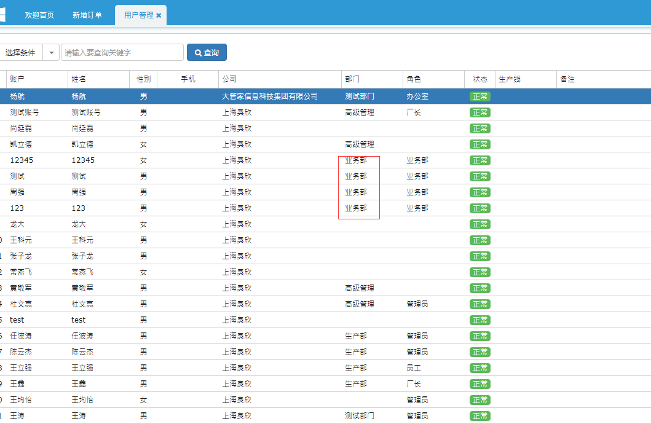Viewport: 651px width, 424px height.
Task: Click the 手机 column header
Action: pyautogui.click(x=188, y=79)
